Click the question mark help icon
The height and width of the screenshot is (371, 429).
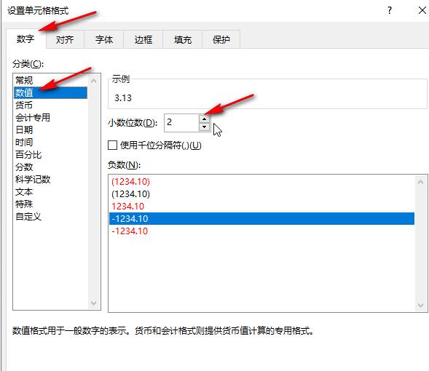[390, 11]
